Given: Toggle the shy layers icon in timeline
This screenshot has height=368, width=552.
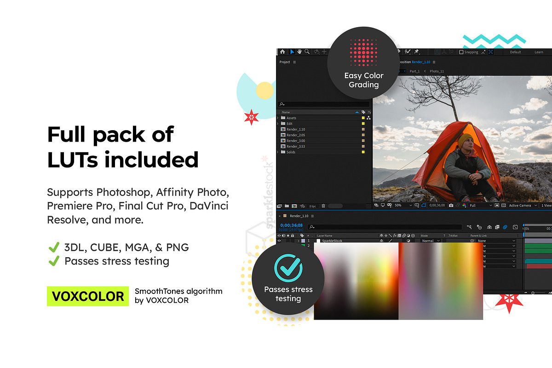Looking at the screenshot, I should coord(489,227).
